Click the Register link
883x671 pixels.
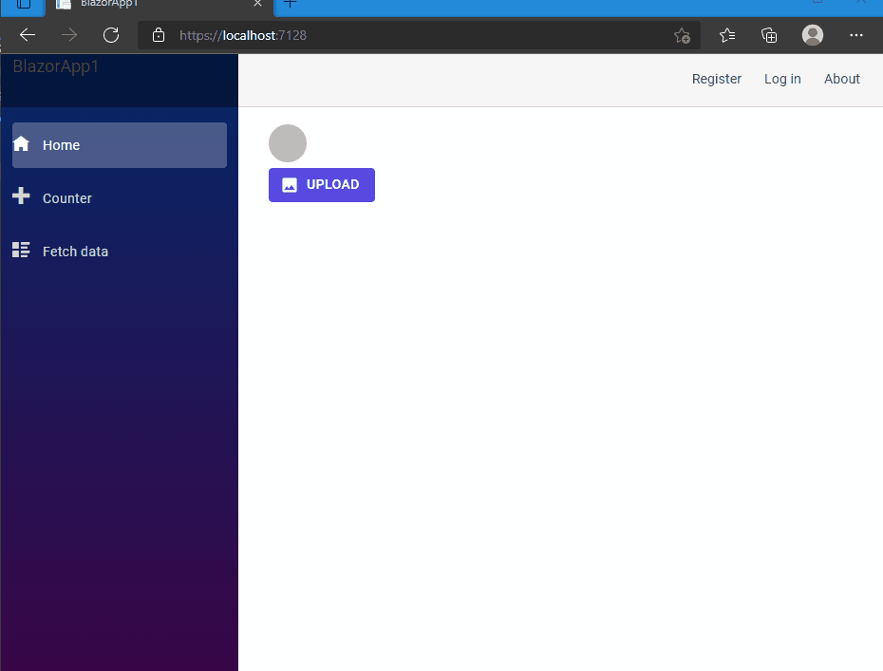pyautogui.click(x=717, y=79)
